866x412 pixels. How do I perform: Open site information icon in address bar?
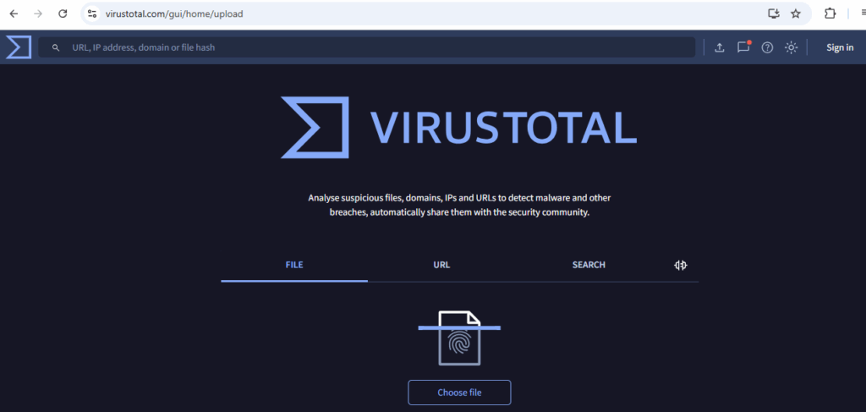(92, 14)
